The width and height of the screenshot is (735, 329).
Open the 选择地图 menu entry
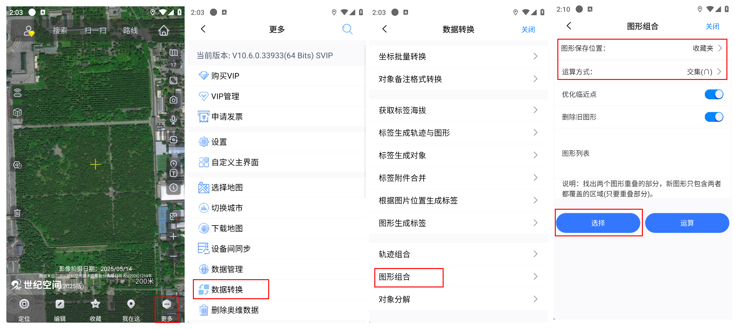(x=277, y=188)
